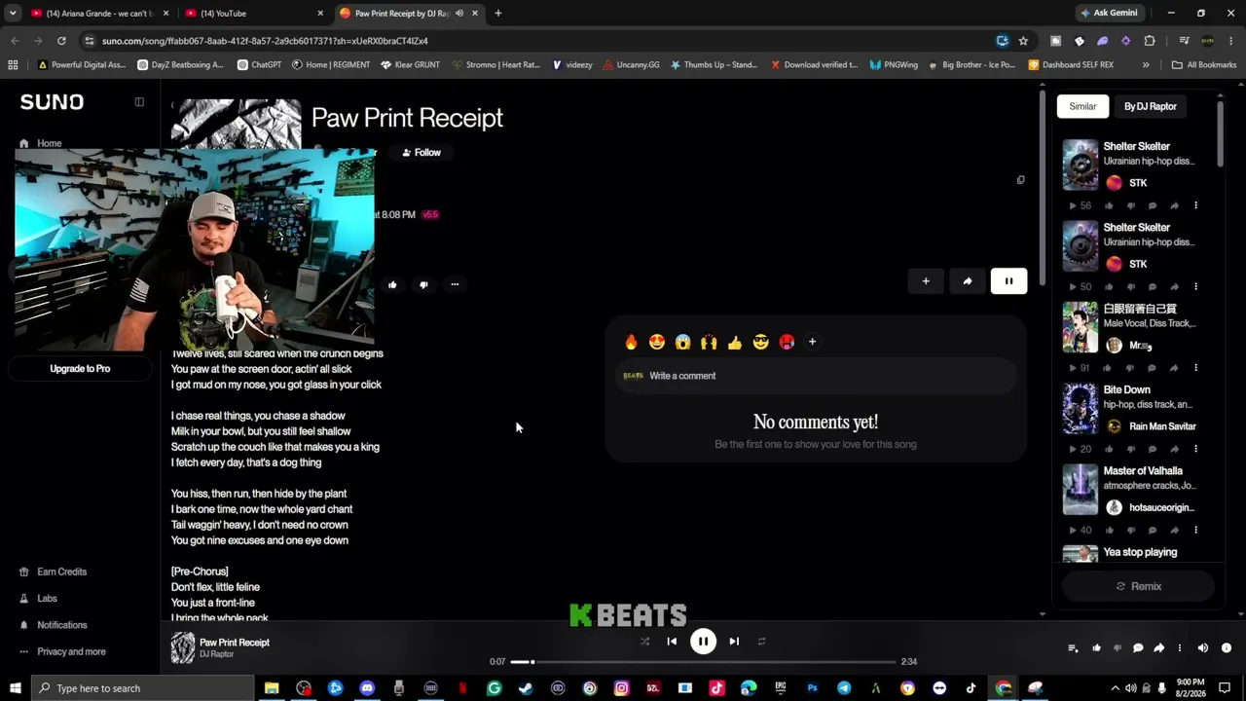
Task: React with the heart-eyes emoji
Action: click(x=657, y=342)
